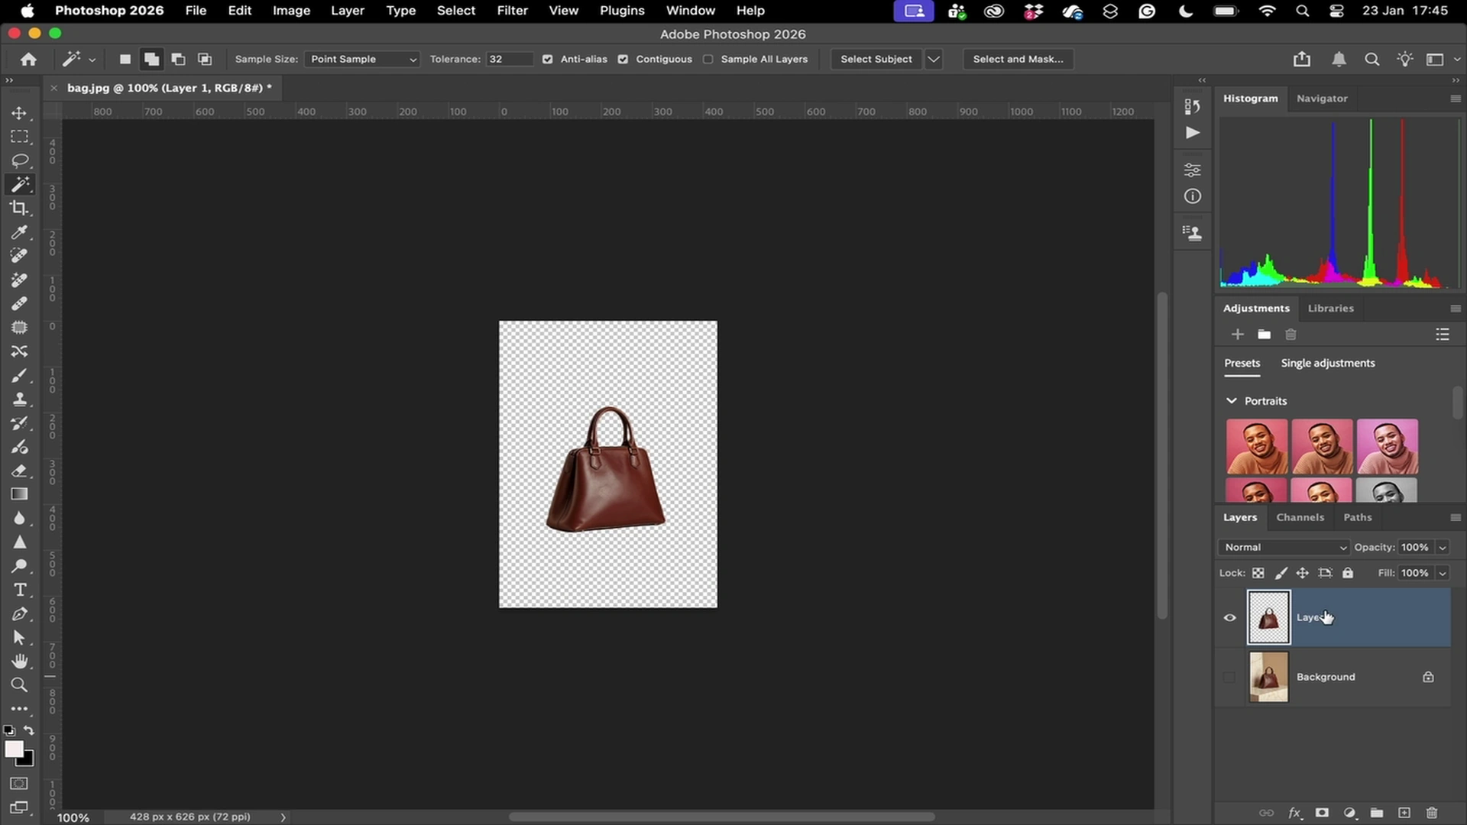The image size is (1467, 825).
Task: Click the Tolerance input field
Action: point(508,59)
